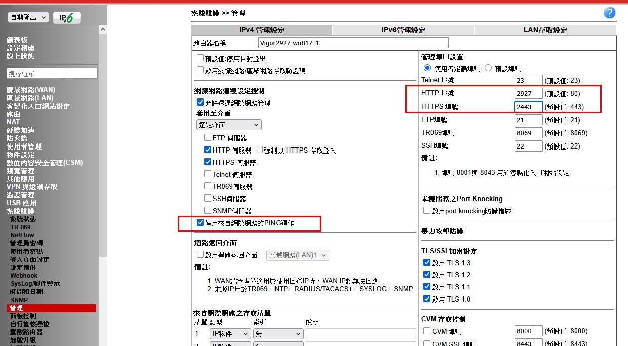Expand the 選定介面 dropdown
This screenshot has width=628, height=346.
(228, 125)
